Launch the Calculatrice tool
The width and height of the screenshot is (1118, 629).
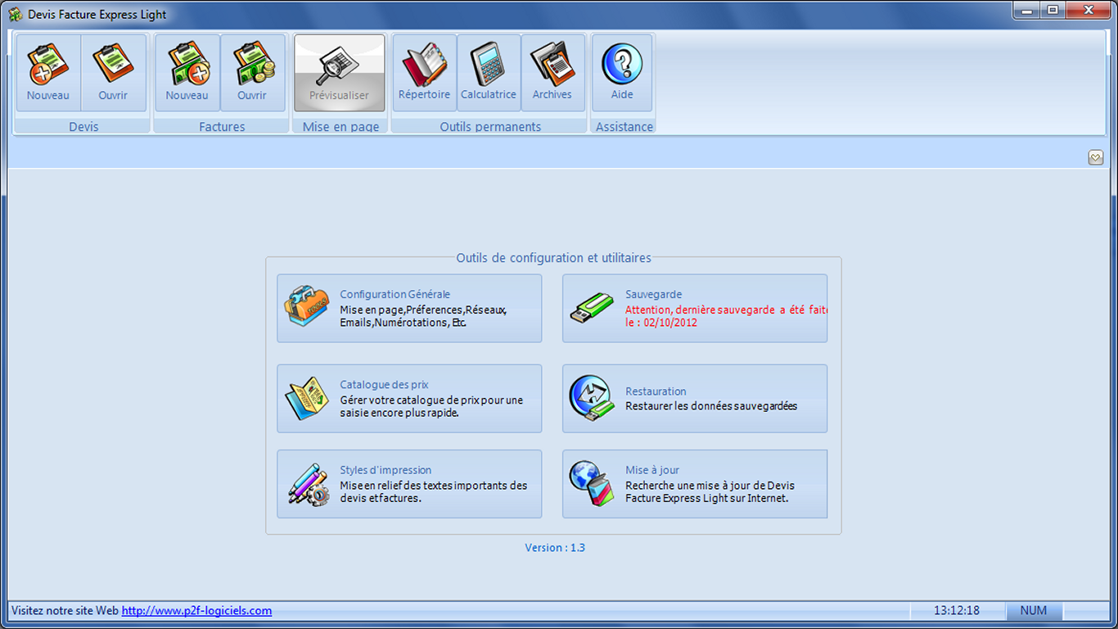(x=489, y=72)
